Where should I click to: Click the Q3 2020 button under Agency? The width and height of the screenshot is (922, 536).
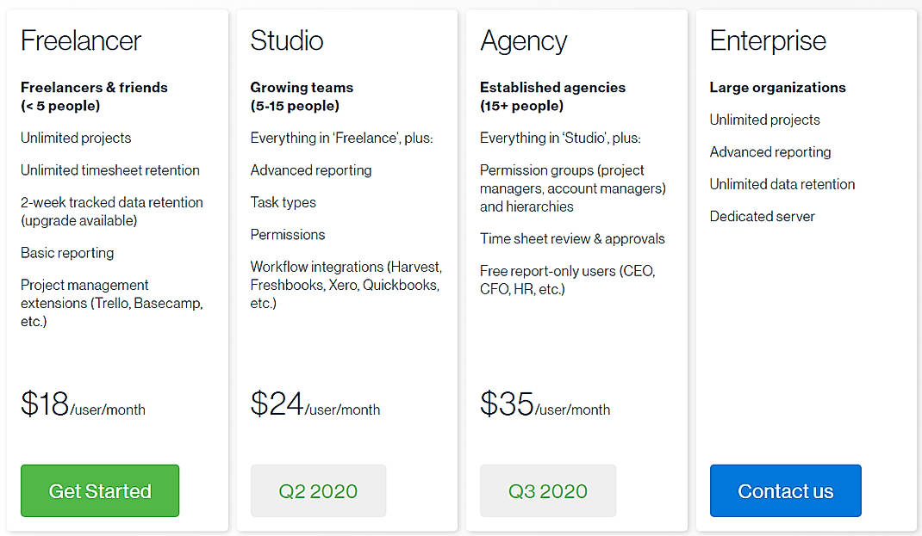[x=548, y=490]
